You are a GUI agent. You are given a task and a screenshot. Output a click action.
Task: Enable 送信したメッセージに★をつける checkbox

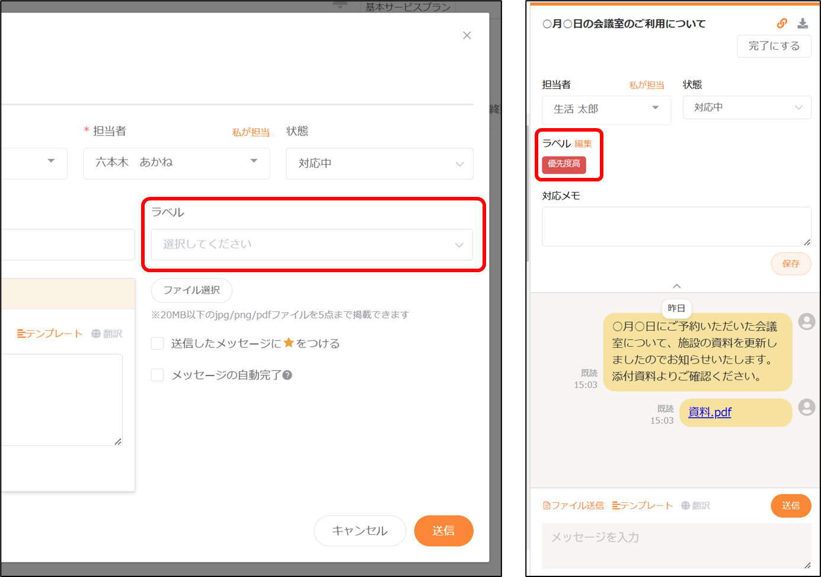pyautogui.click(x=157, y=343)
